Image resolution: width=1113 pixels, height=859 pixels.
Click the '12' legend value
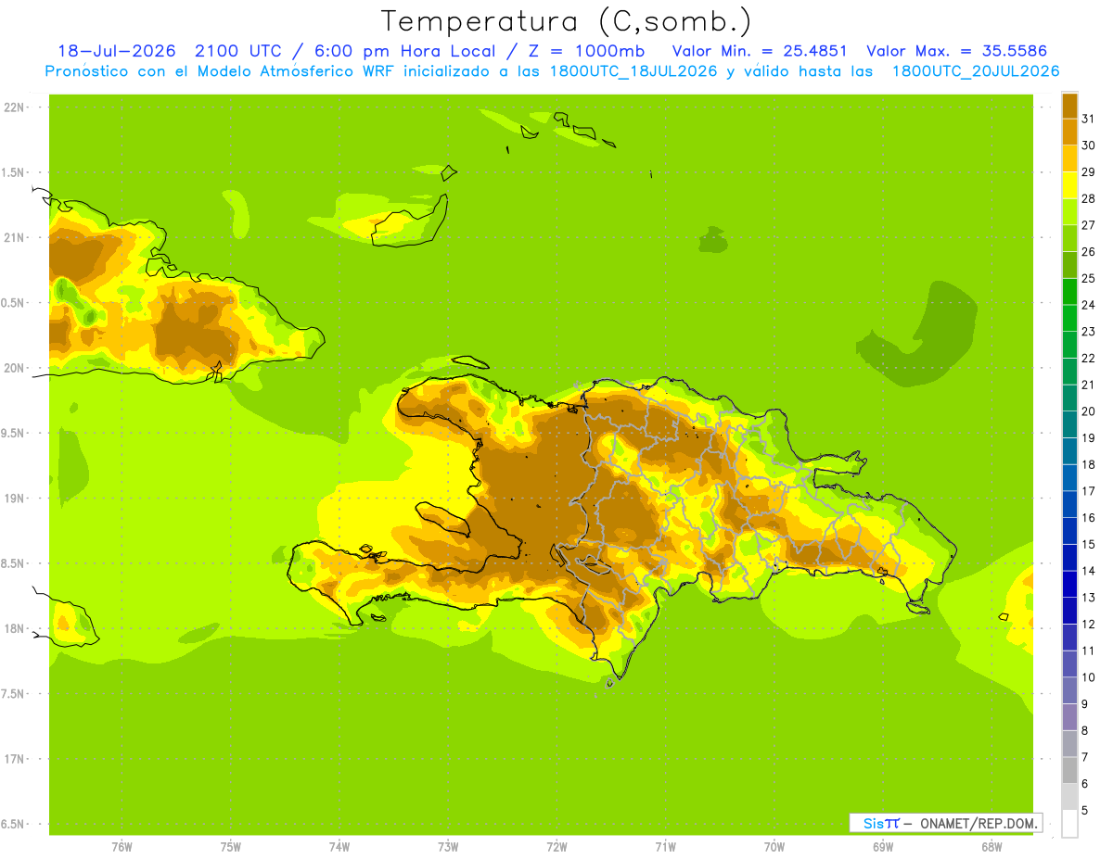1087,624
